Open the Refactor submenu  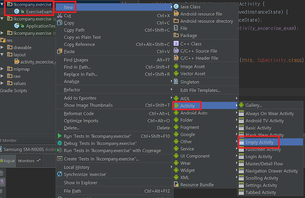114,90
